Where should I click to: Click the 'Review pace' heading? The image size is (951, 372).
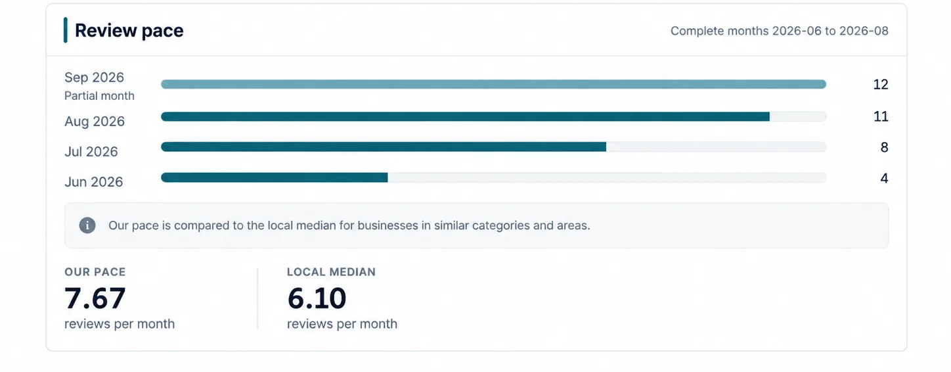[129, 31]
